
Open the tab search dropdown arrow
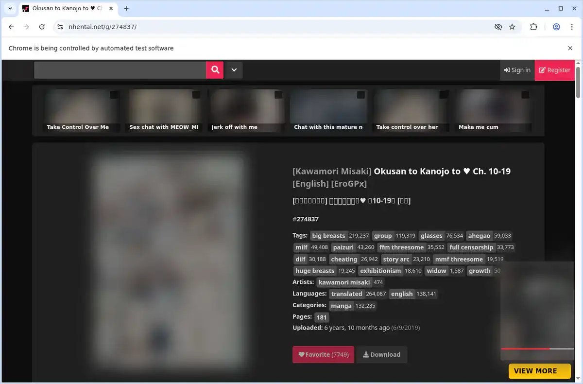(x=10, y=8)
